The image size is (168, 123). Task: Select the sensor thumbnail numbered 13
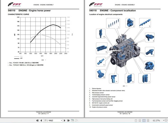(101, 33)
